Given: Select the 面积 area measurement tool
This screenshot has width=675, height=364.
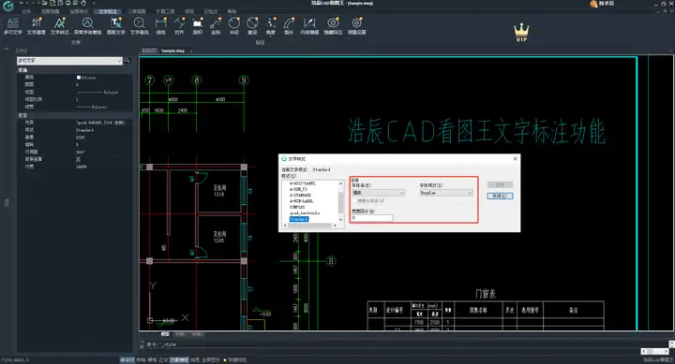Looking at the screenshot, I should click(x=197, y=26).
